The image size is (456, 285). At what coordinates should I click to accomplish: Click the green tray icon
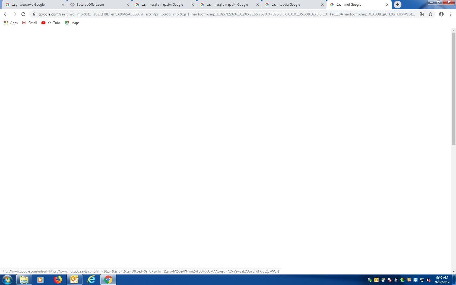[x=403, y=280]
